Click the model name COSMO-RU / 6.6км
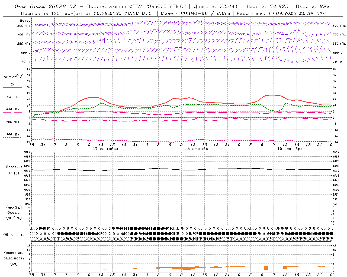The height and width of the screenshot is (277, 347). click(x=205, y=13)
